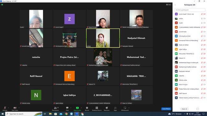Click widya's camera icon in participant list

pyautogui.click(x=204, y=19)
